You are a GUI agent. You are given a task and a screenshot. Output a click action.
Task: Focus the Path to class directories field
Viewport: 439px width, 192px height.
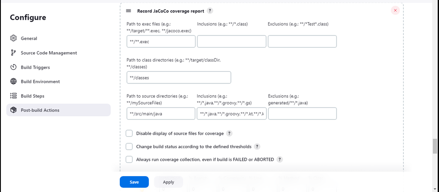tap(179, 77)
